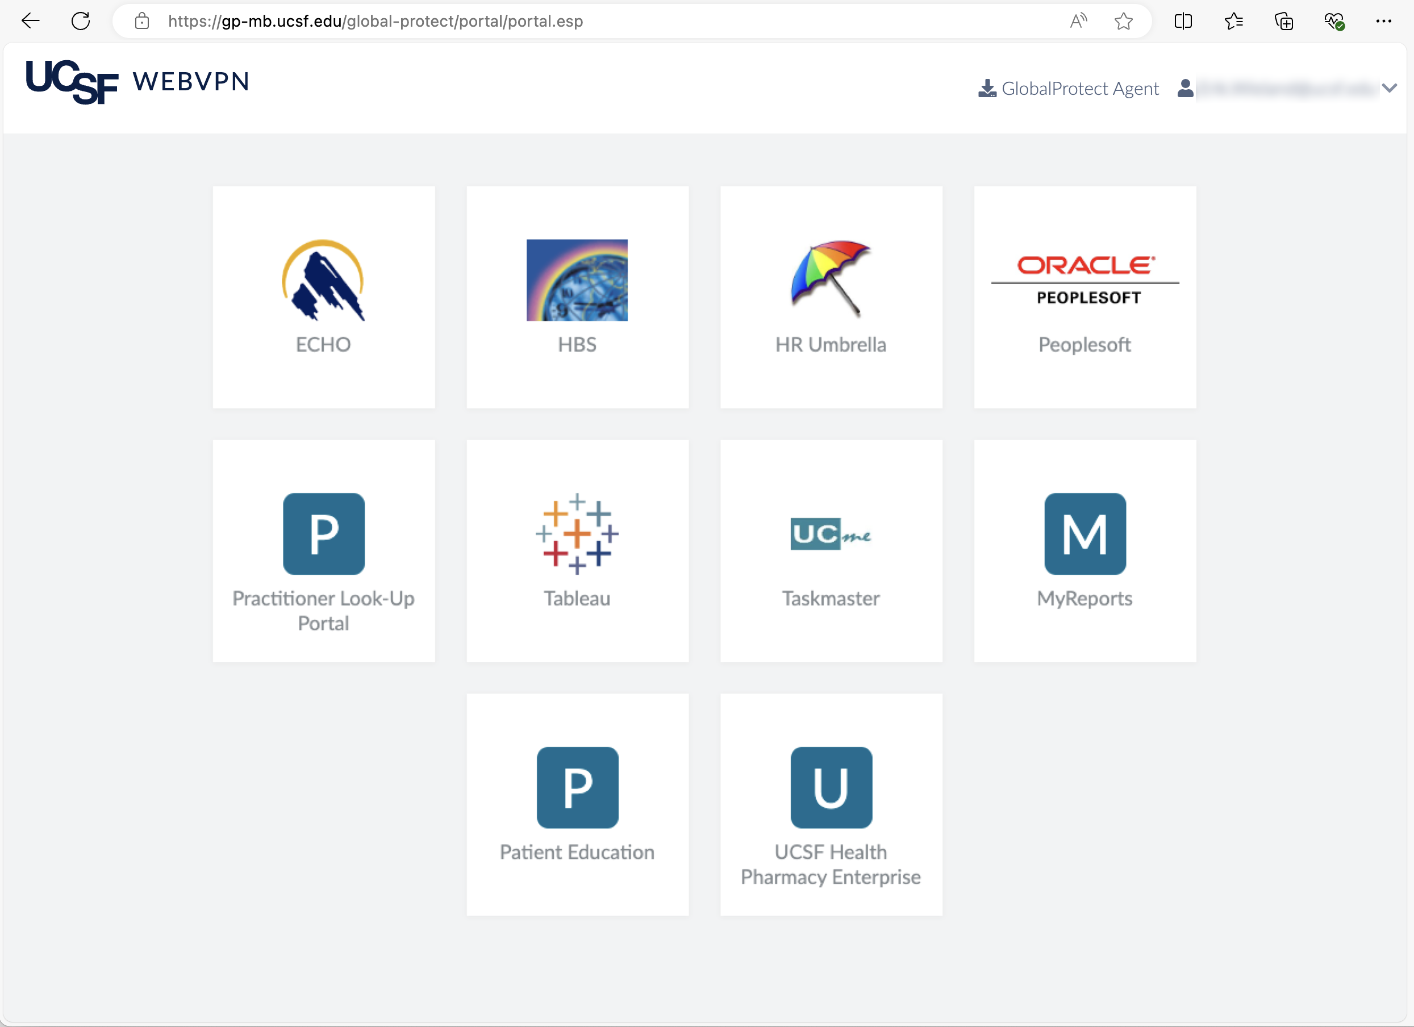Viewport: 1414px width, 1027px height.
Task: Expand the user account dropdown chevron
Action: tap(1389, 88)
